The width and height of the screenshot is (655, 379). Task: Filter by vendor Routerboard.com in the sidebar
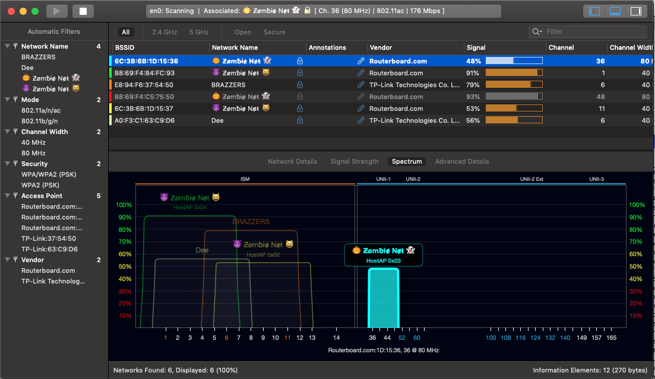48,270
